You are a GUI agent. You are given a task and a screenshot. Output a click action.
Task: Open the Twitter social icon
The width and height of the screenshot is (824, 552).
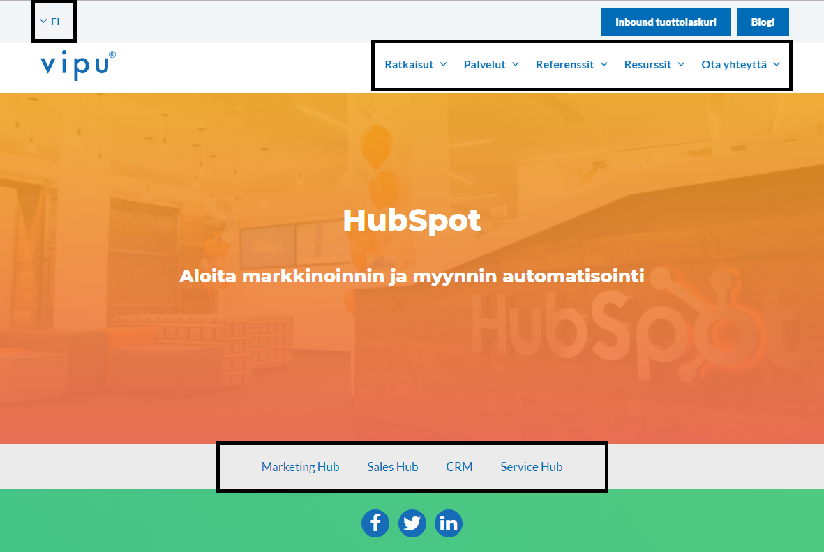pyautogui.click(x=412, y=523)
